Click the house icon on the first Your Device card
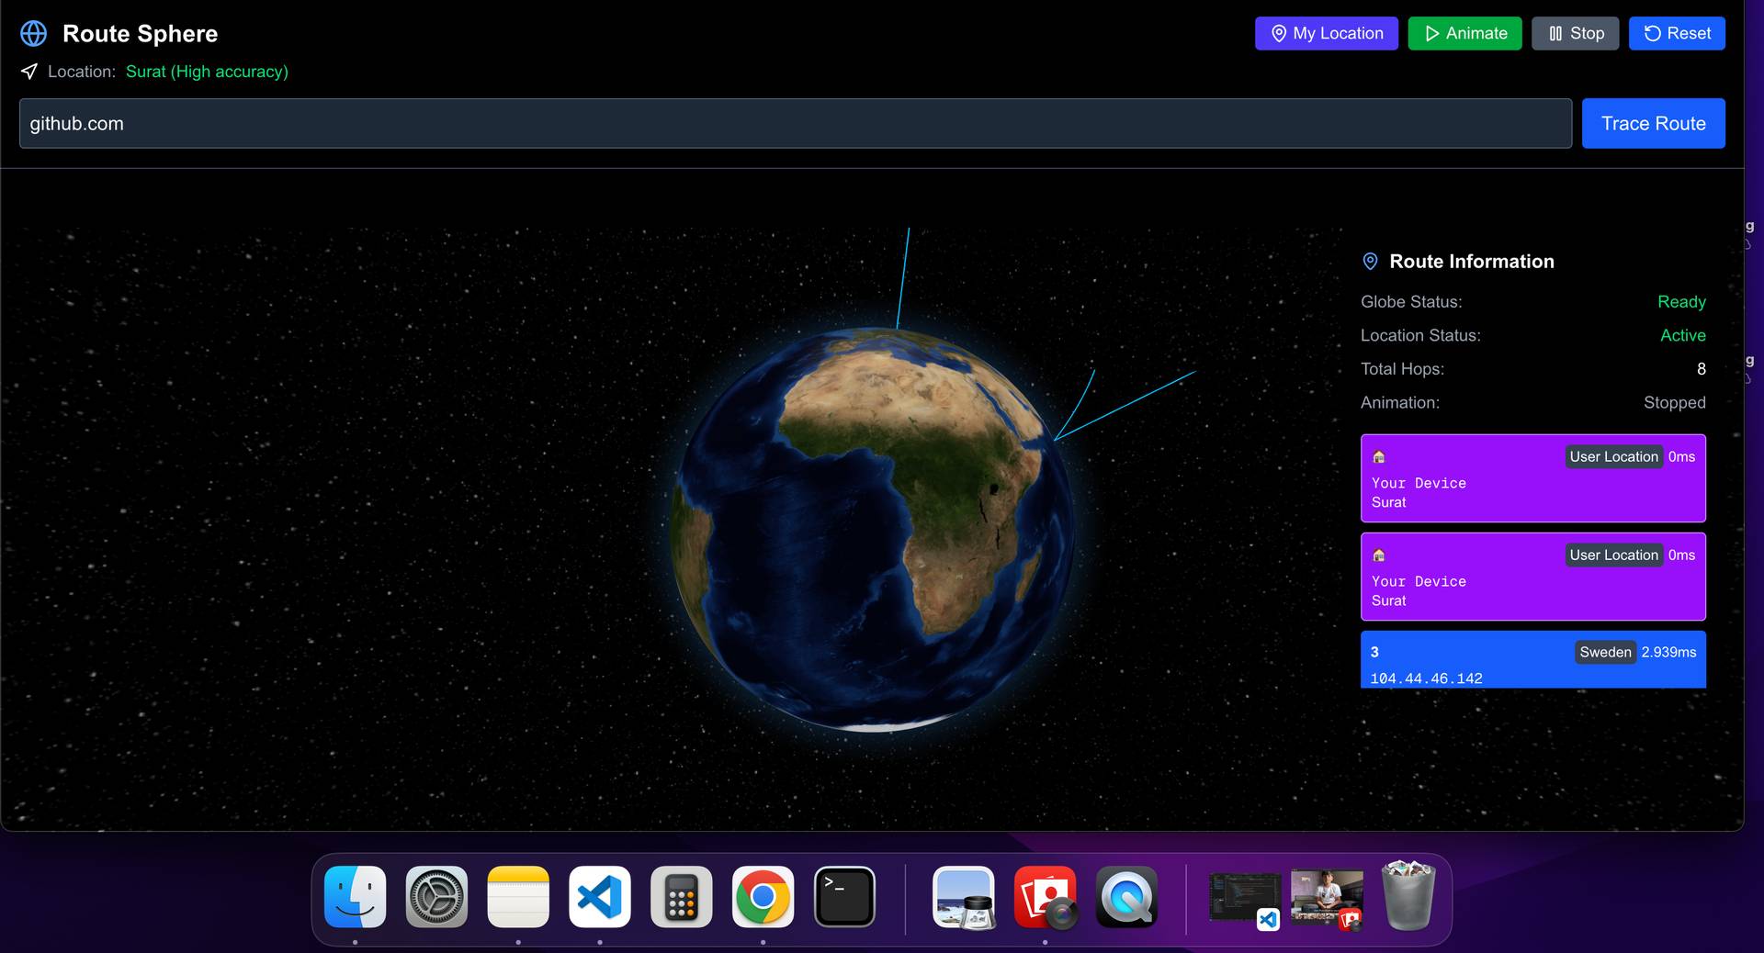This screenshot has height=953, width=1764. (x=1380, y=456)
